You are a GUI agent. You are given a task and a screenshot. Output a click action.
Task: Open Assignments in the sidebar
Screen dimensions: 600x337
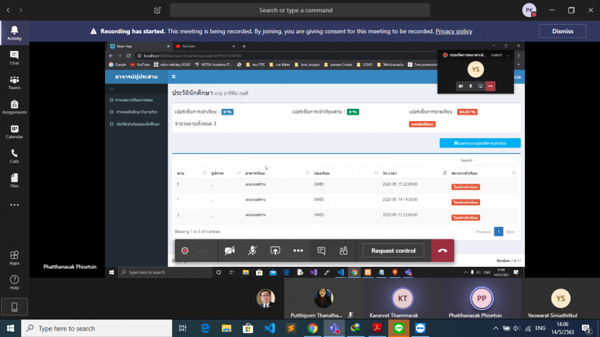tap(14, 107)
